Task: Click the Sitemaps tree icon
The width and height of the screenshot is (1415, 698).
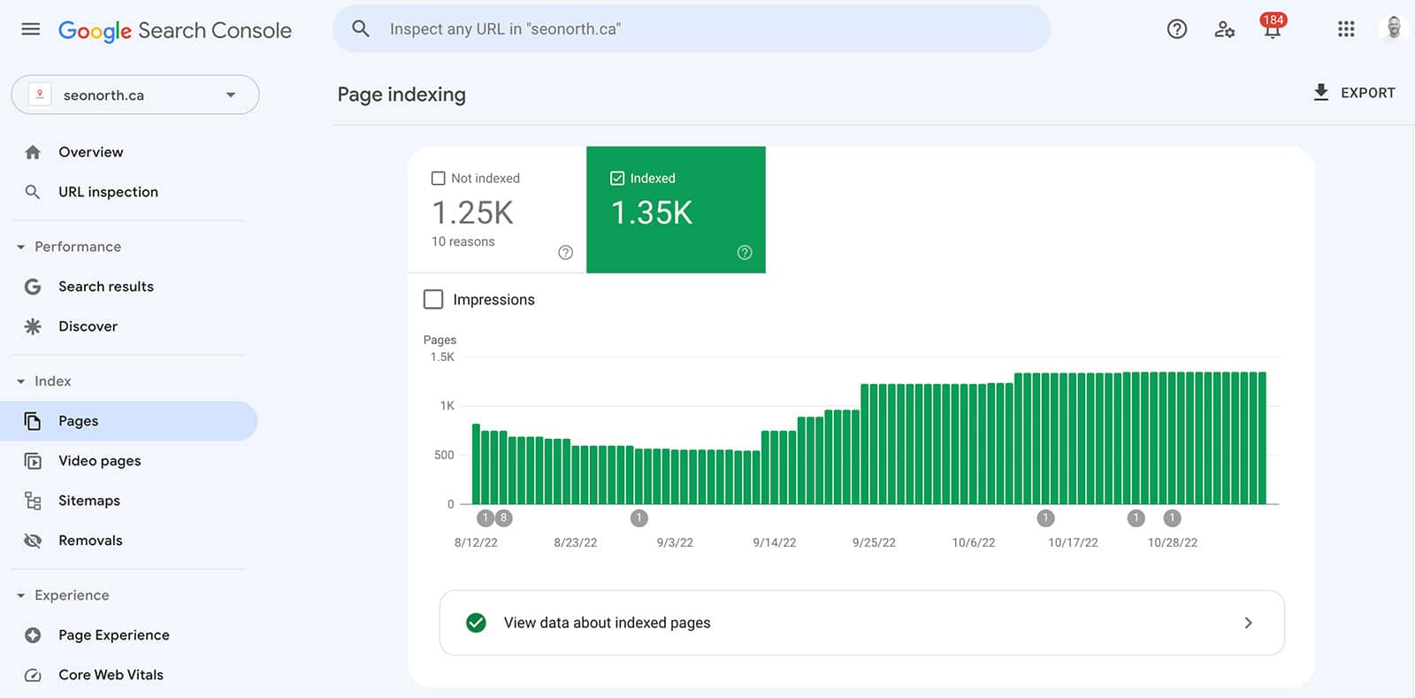Action: (33, 501)
